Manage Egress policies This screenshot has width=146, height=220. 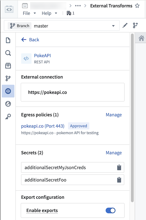(114, 115)
